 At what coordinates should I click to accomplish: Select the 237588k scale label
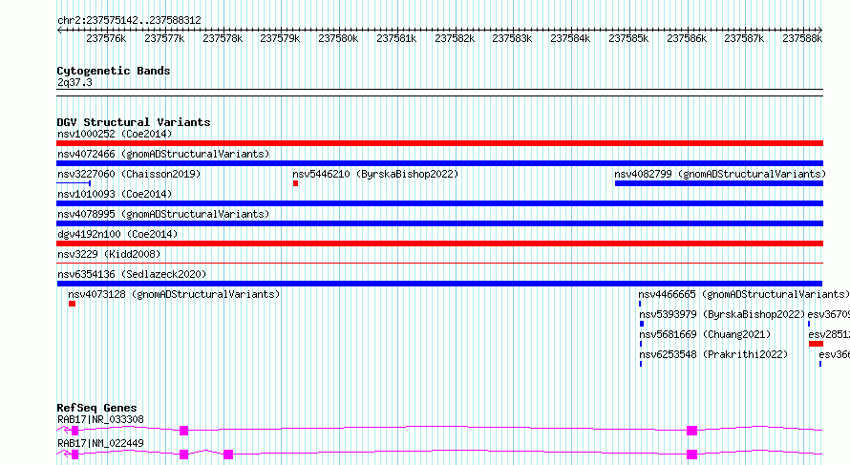pos(802,38)
